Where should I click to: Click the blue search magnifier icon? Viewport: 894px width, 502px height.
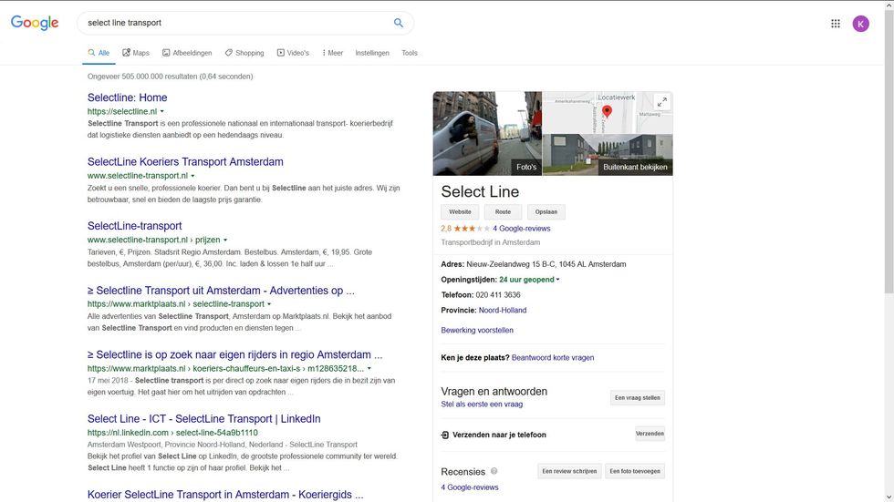399,23
